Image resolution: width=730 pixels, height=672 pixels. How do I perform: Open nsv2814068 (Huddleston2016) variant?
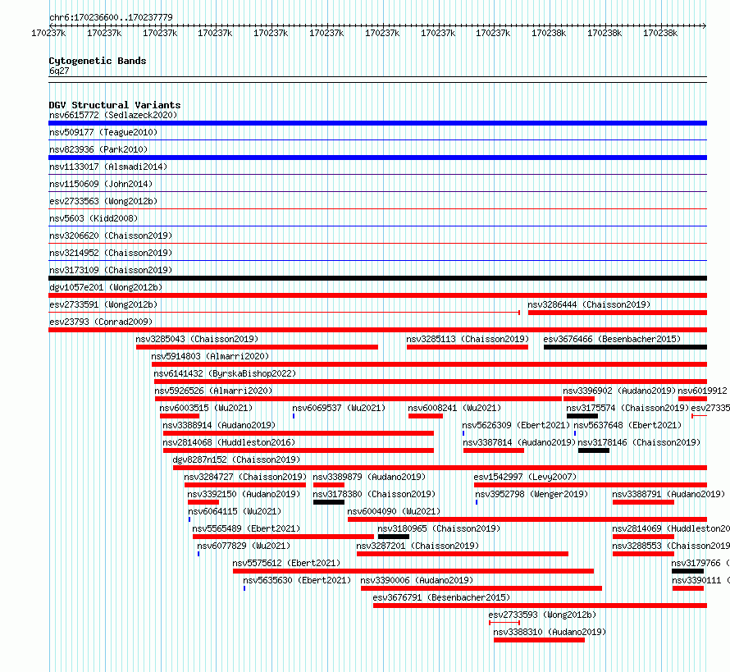pyautogui.click(x=229, y=442)
